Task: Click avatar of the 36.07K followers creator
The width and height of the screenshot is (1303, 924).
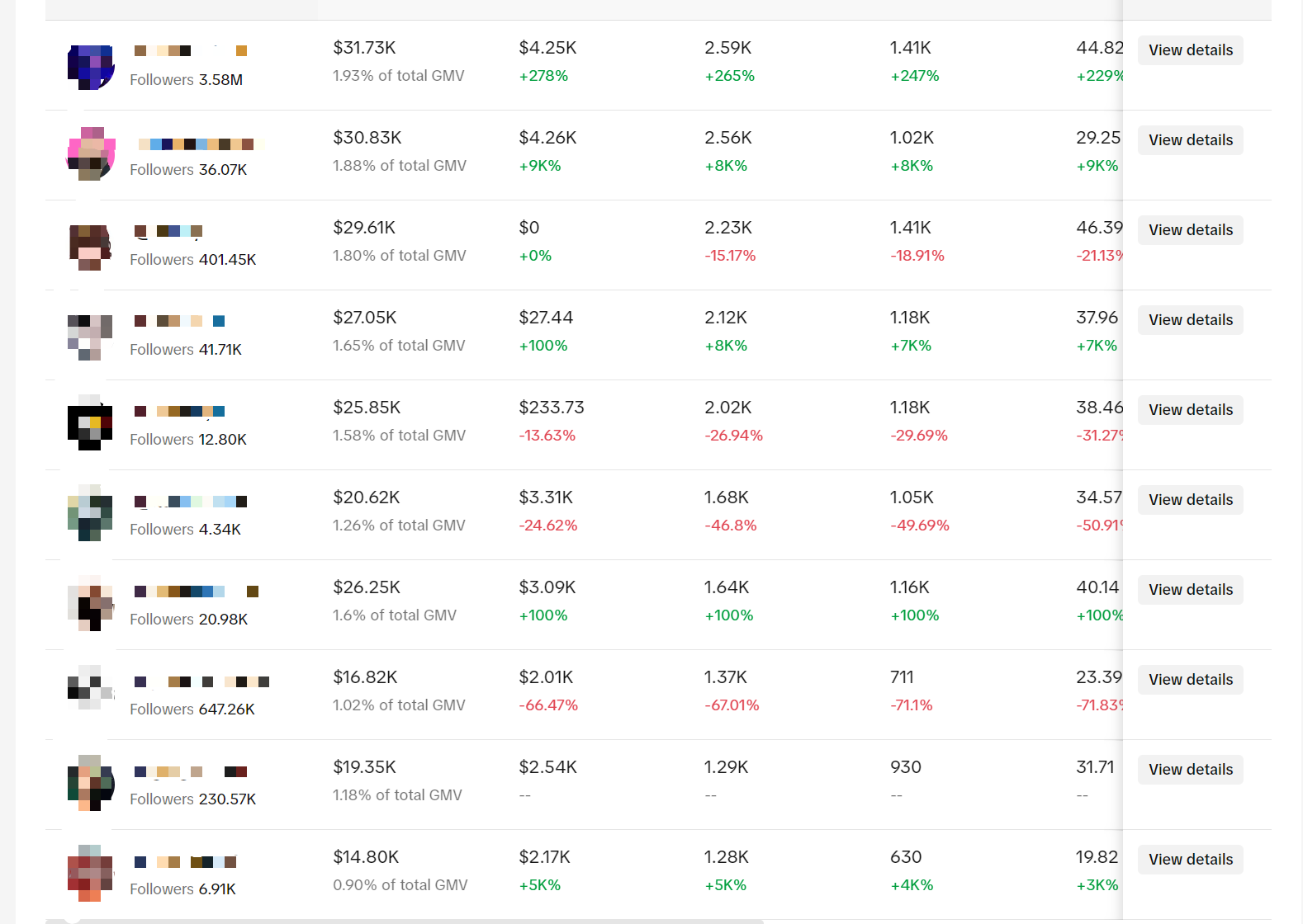Action: click(x=90, y=154)
